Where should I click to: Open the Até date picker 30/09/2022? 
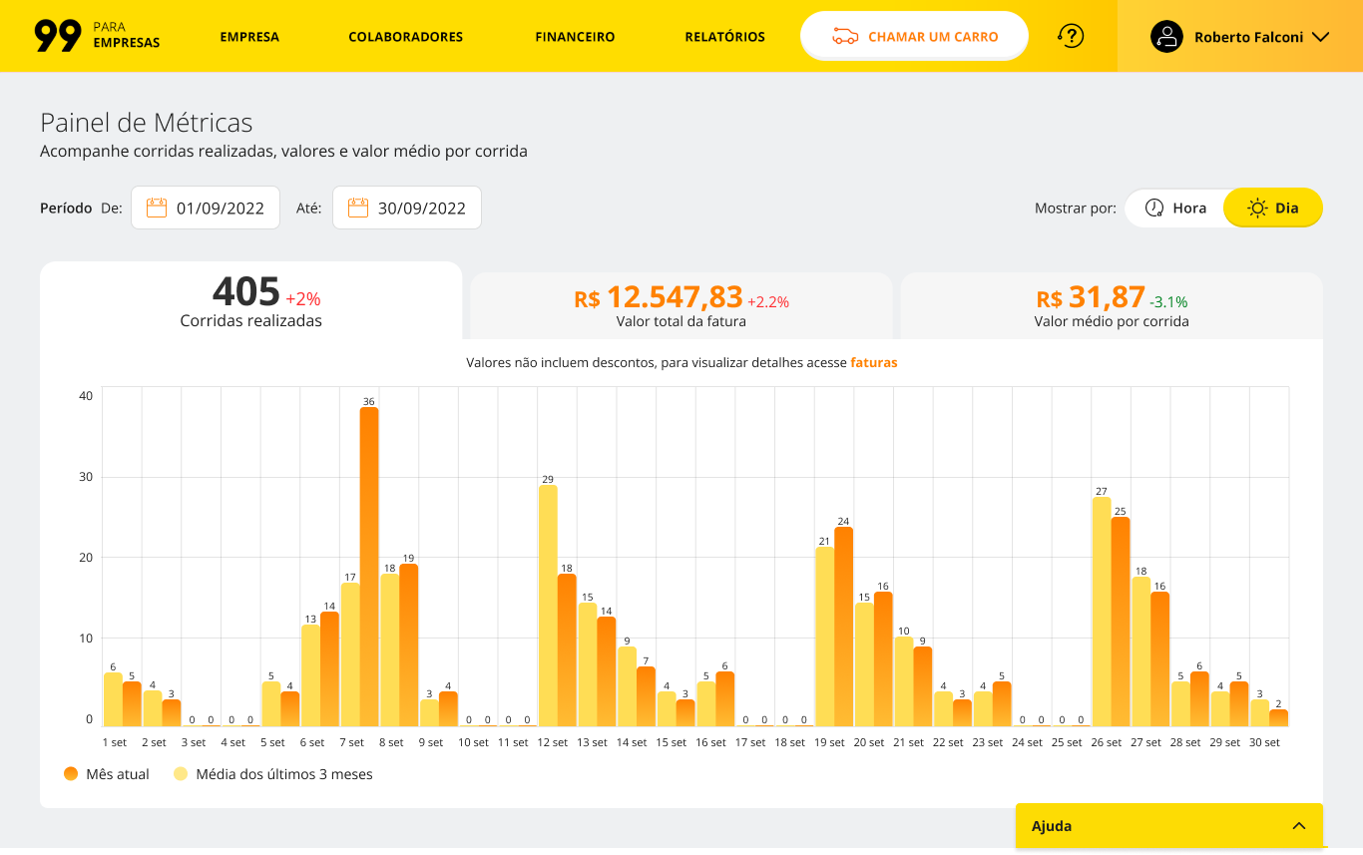[407, 208]
